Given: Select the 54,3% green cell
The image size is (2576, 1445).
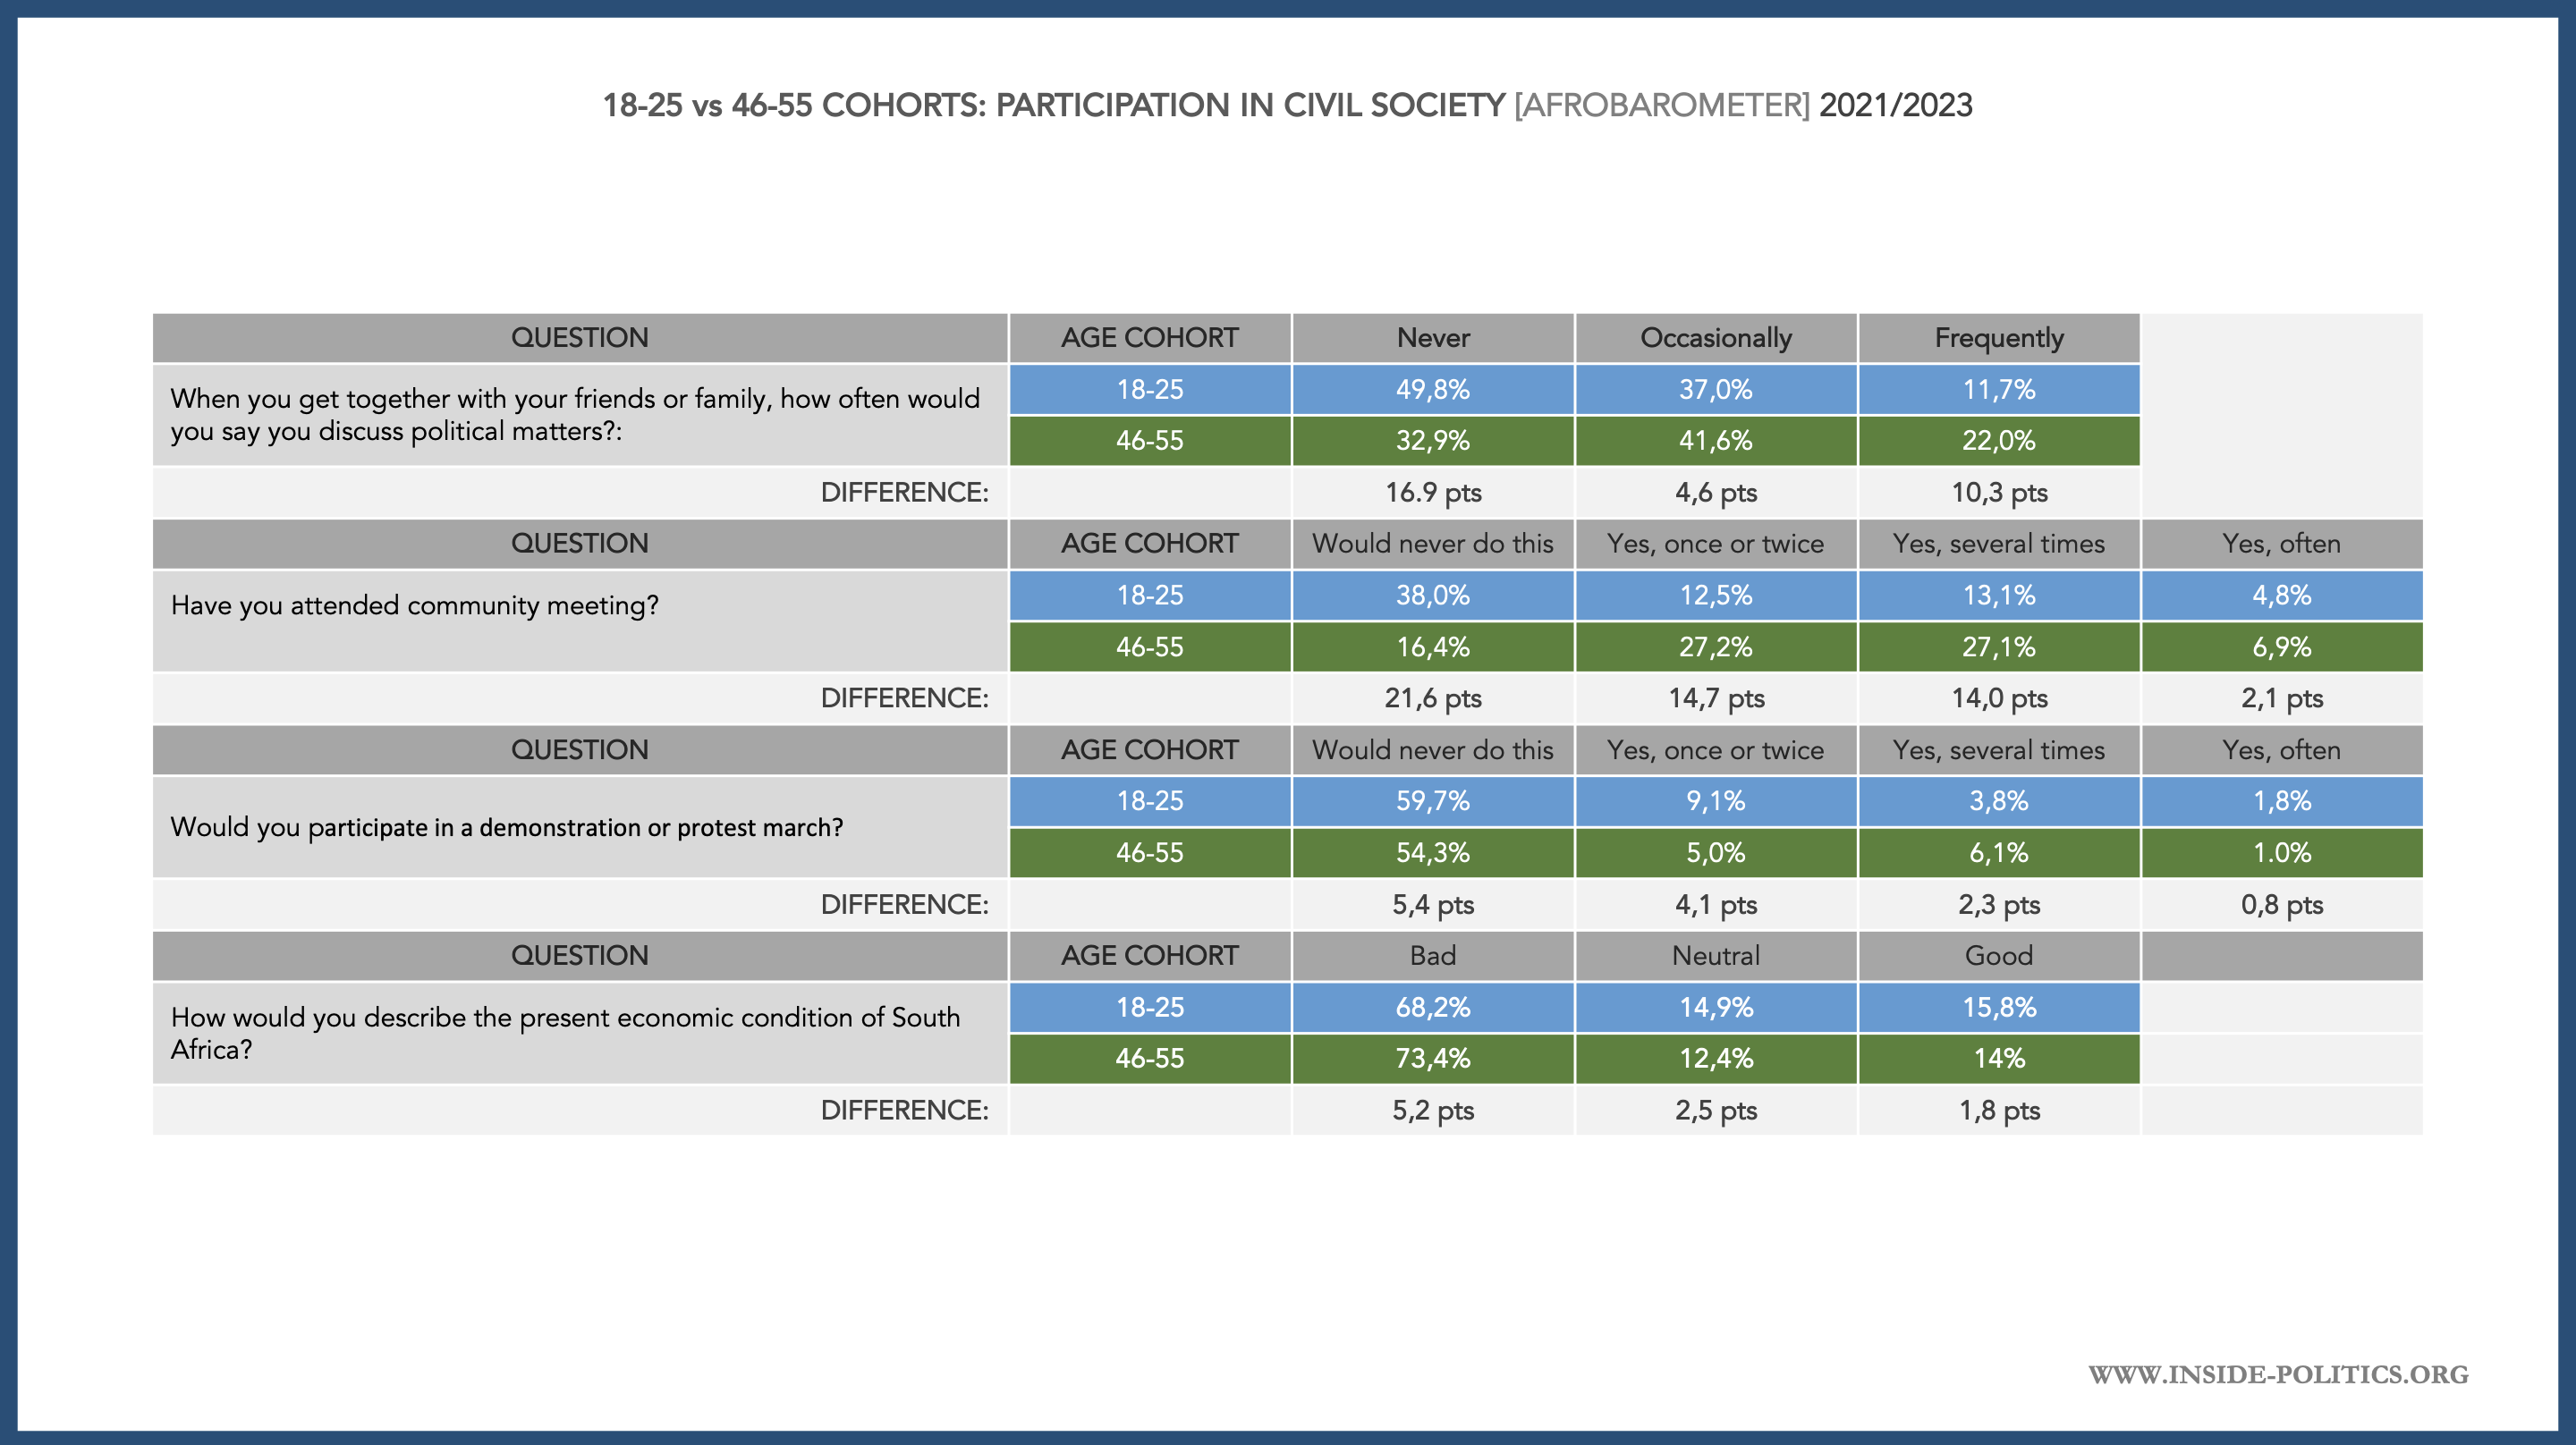Looking at the screenshot, I should pos(1432,853).
